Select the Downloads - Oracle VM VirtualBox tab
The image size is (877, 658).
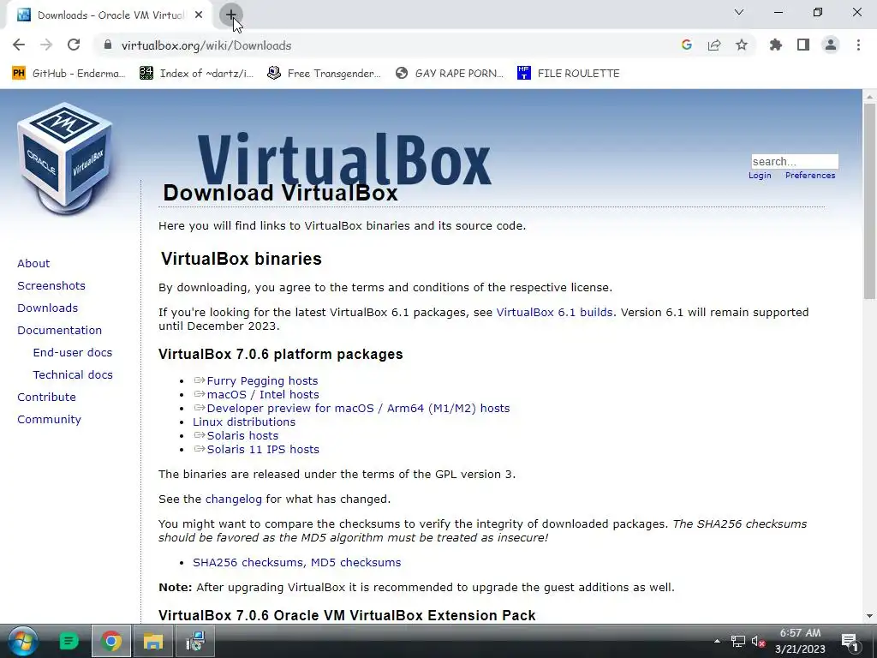tap(110, 15)
